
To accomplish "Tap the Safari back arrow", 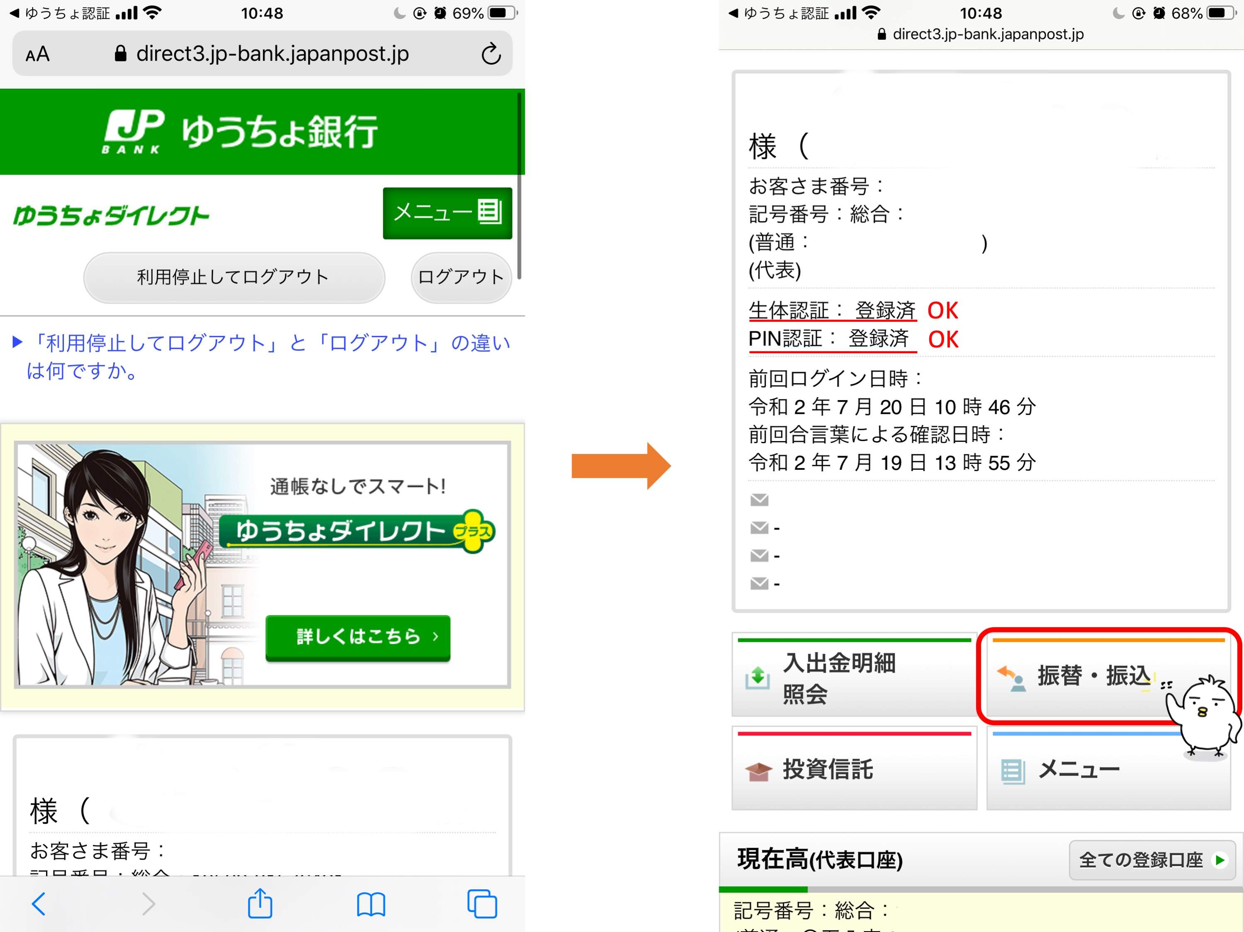I will pyautogui.click(x=38, y=904).
